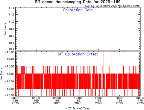The height and width of the screenshot is (110, 144).
Task: Click the No Units label of the gain plot
Action: tap(5, 29)
